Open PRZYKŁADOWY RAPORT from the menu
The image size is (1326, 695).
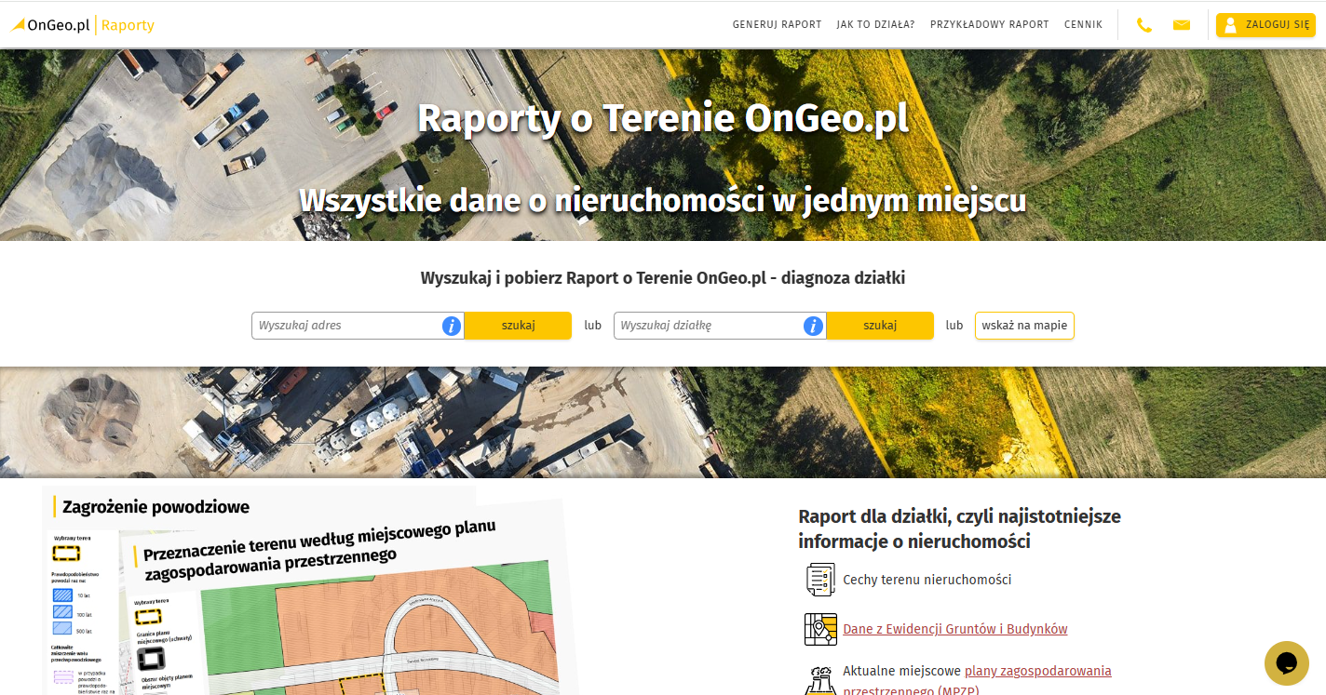tap(989, 24)
